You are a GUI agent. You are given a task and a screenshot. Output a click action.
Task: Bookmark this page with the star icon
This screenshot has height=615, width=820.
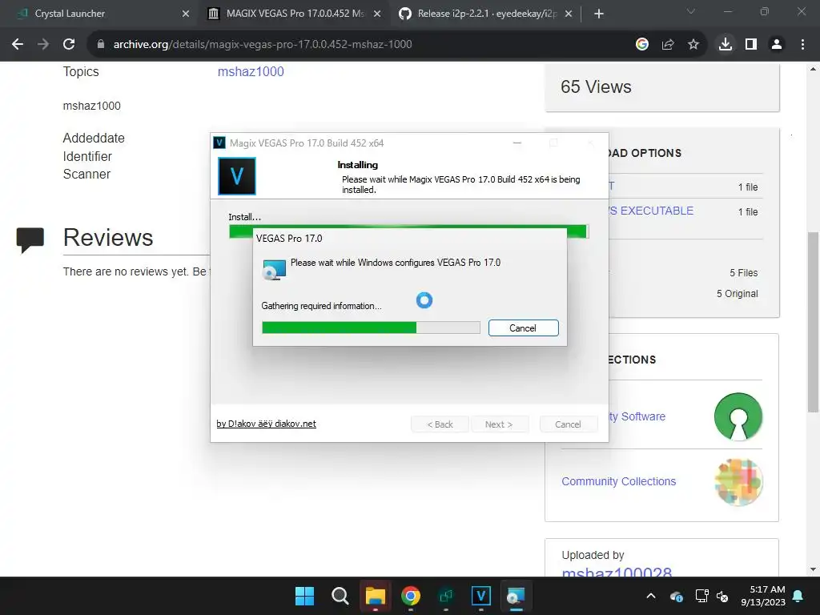[x=693, y=45]
